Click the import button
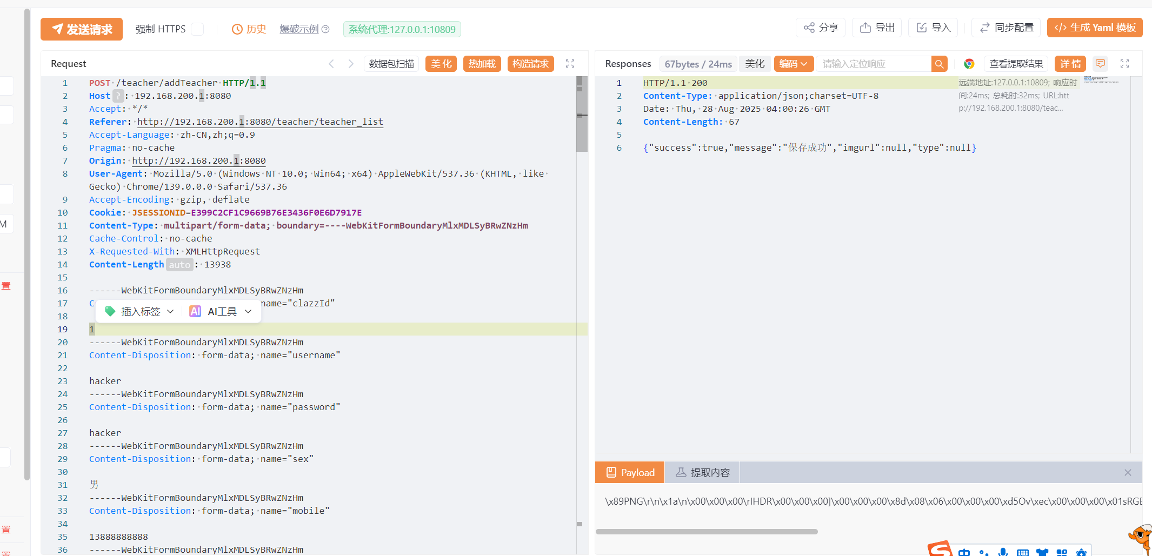The width and height of the screenshot is (1152, 556). pyautogui.click(x=934, y=28)
